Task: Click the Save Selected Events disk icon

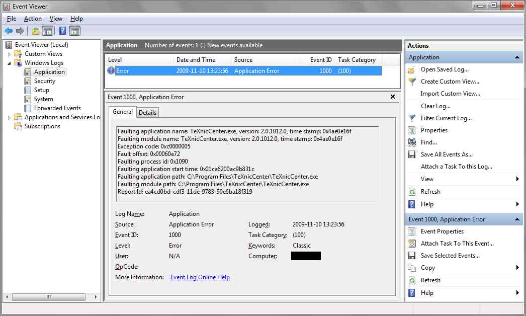Action: (x=412, y=256)
